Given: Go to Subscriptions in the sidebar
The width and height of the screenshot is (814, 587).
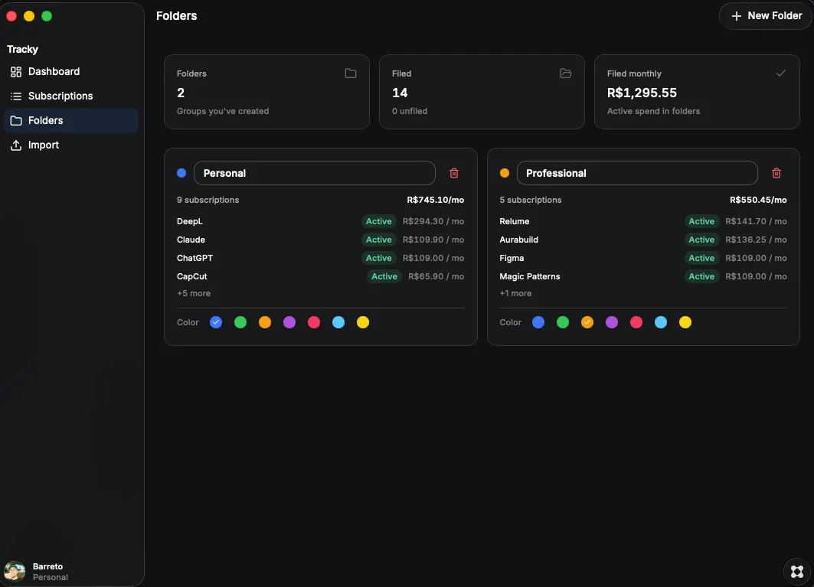Looking at the screenshot, I should pos(70,96).
